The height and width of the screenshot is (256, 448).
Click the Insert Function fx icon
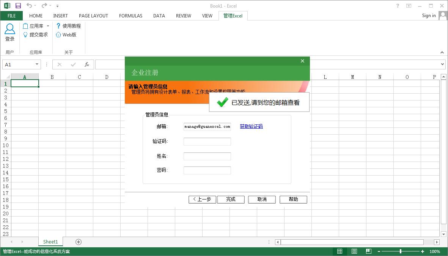(87, 64)
